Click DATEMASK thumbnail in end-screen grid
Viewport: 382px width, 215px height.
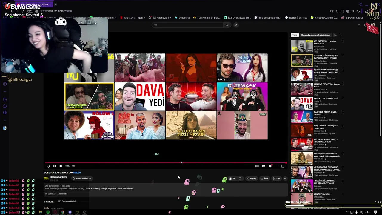(242, 96)
